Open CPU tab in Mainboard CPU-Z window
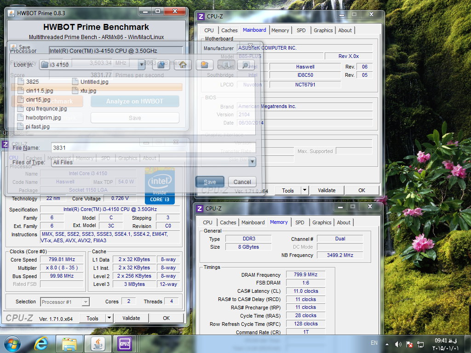The height and width of the screenshot is (353, 471). 209,30
